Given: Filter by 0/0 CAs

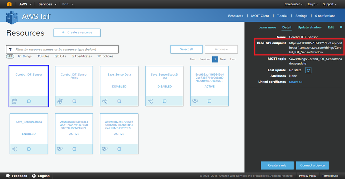Looking at the screenshot, I should pyautogui.click(x=60, y=56).
